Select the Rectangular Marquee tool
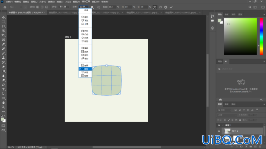Screen dimensions: 266x149 (3, 22)
